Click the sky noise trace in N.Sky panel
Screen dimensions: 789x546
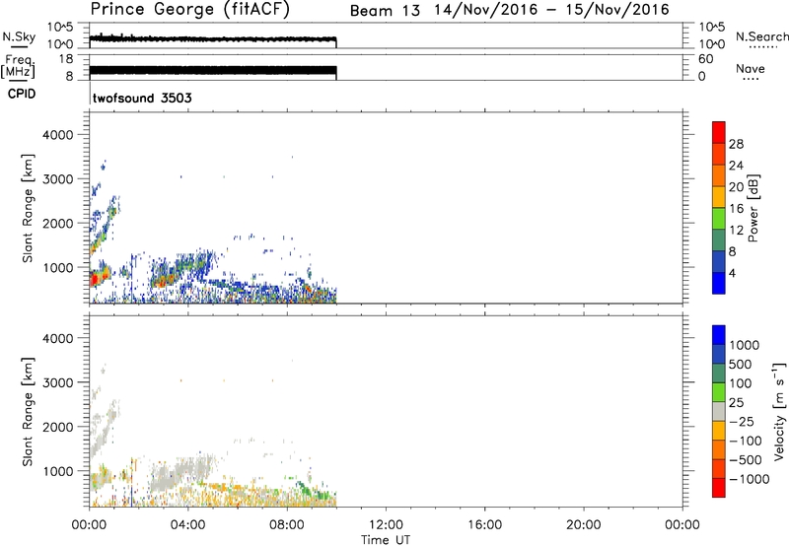tap(213, 38)
